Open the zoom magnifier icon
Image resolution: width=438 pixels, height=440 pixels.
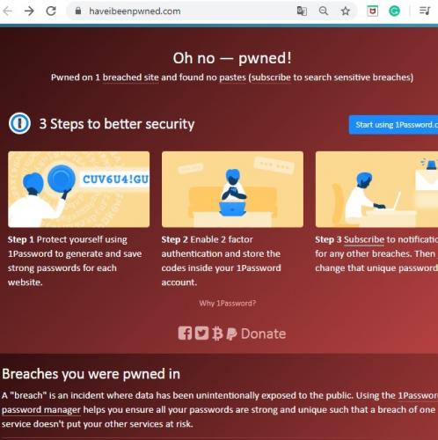pos(324,11)
